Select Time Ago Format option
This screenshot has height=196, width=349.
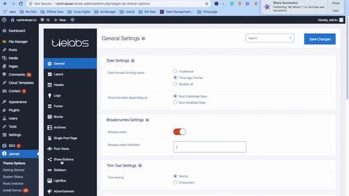175,77
